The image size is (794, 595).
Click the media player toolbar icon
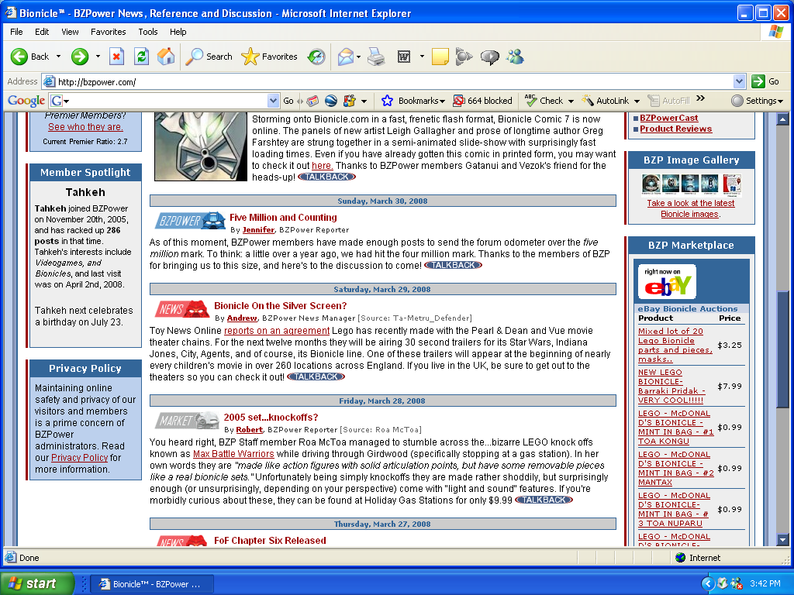point(464,57)
